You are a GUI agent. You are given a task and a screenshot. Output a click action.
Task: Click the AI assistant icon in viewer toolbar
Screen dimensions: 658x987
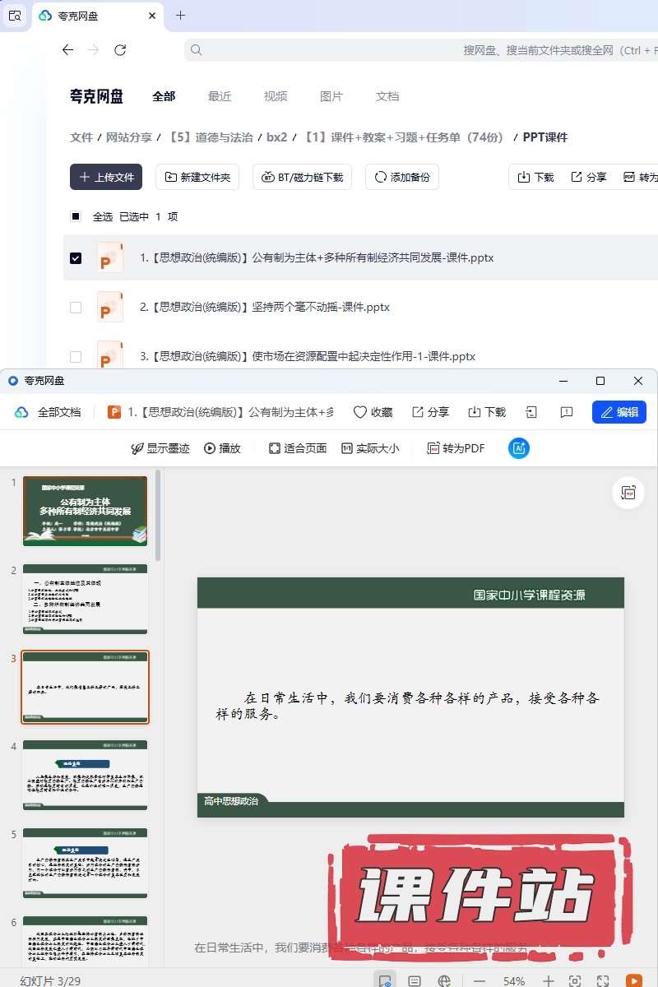pyautogui.click(x=519, y=448)
